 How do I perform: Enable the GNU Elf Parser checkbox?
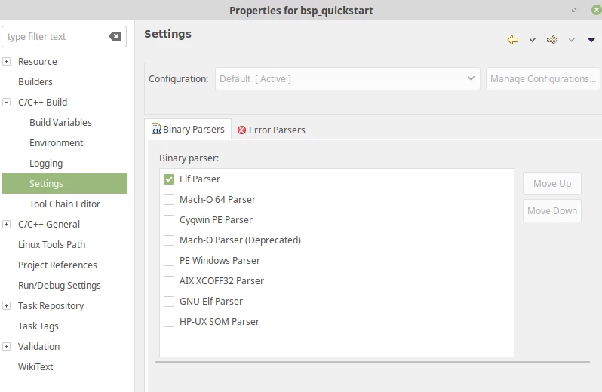(169, 301)
